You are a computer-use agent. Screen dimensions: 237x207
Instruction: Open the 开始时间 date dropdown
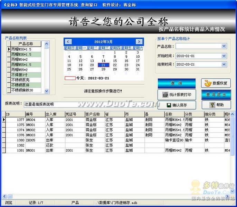click(224, 56)
